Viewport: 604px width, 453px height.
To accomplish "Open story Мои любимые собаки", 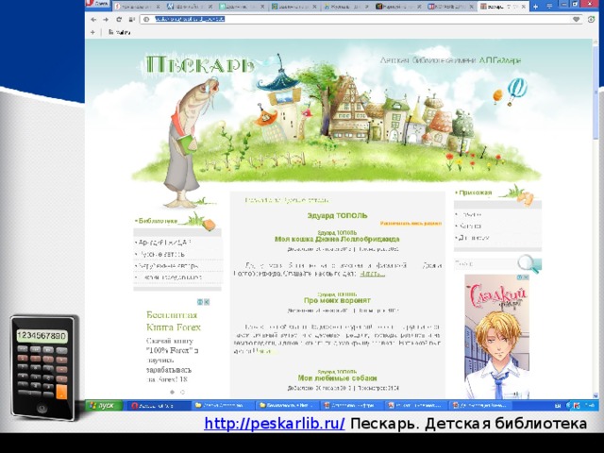I will (337, 378).
